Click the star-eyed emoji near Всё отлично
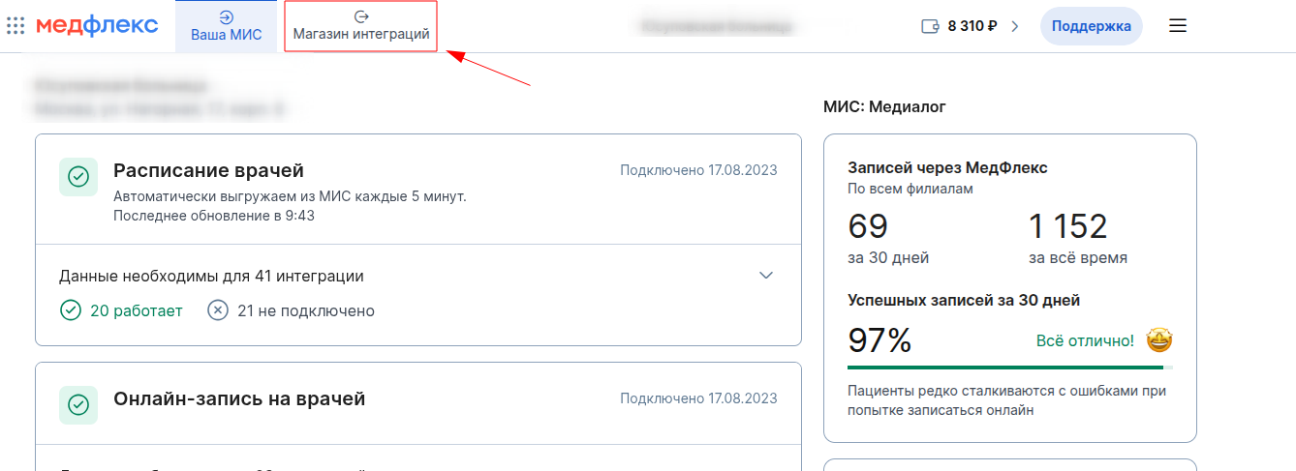 tap(1158, 340)
